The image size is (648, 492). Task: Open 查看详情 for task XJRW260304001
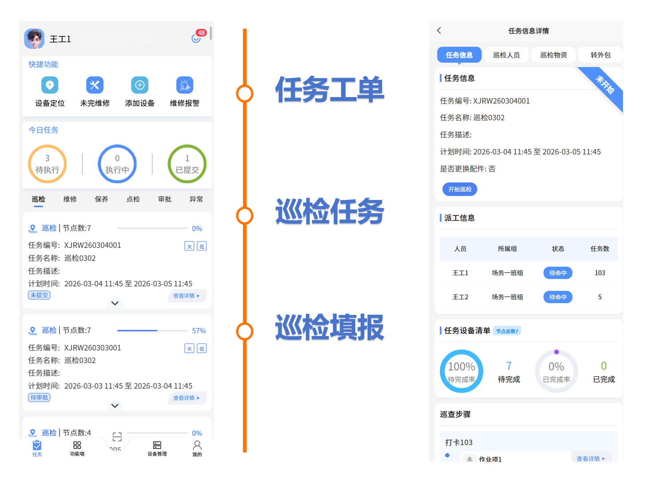coord(186,296)
